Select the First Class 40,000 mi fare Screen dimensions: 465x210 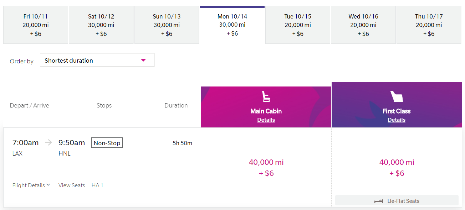pyautogui.click(x=397, y=167)
